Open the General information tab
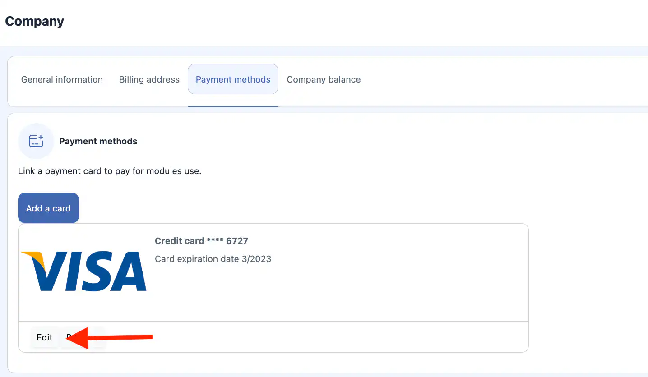 coord(62,79)
